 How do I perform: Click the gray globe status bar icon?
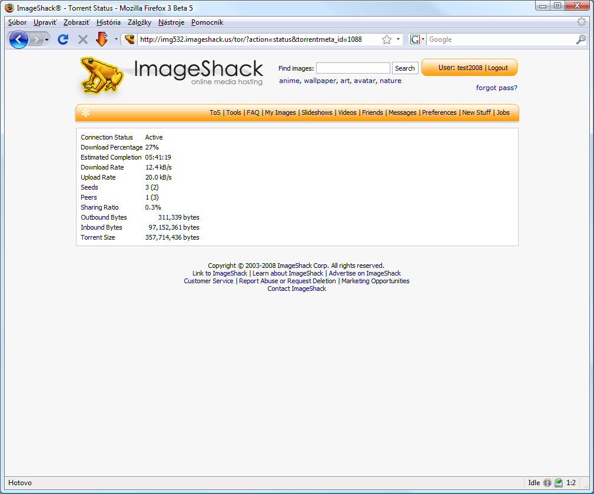[x=547, y=483]
